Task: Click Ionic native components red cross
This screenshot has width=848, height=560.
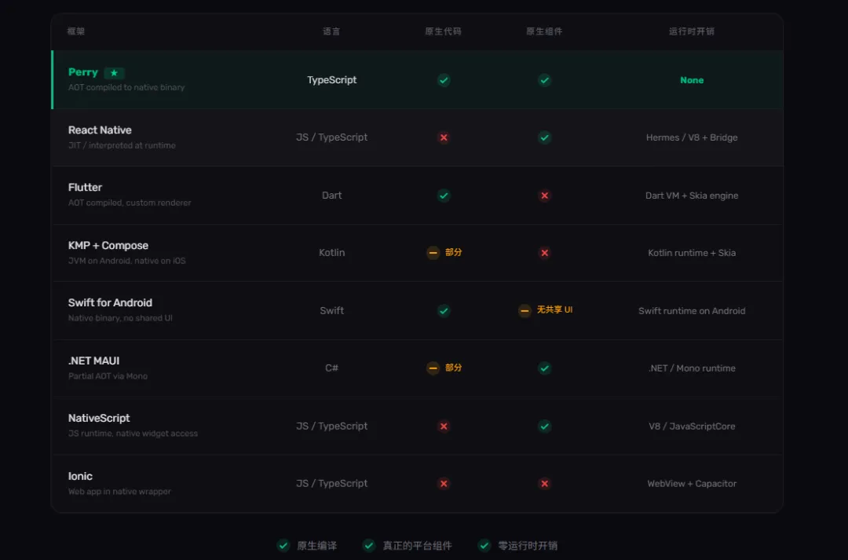Action: 545,484
